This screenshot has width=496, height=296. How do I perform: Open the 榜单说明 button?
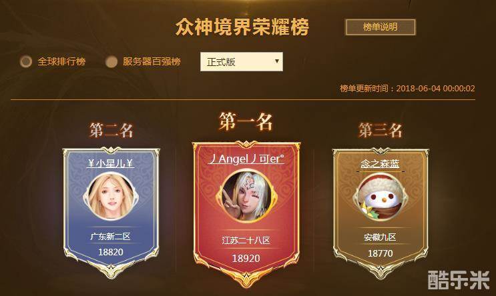click(380, 27)
